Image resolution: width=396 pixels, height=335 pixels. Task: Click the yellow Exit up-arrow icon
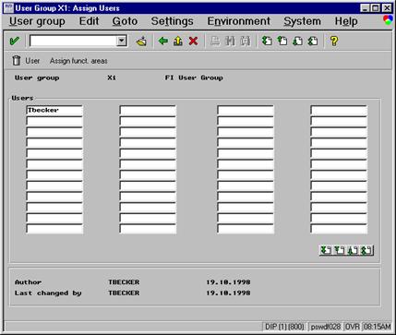click(x=178, y=41)
